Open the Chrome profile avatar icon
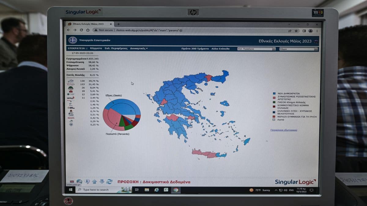This screenshot has width=367, height=206. click(311, 31)
